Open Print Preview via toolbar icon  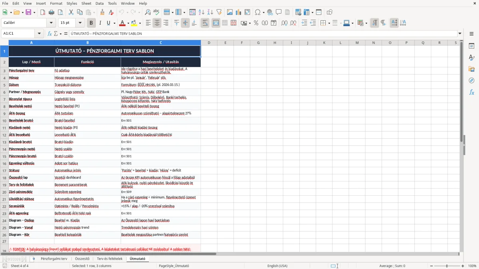tap(60, 12)
